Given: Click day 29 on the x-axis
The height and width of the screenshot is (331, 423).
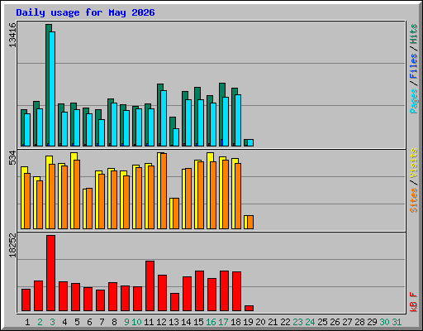Looking at the screenshot, I should pyautogui.click(x=372, y=322).
